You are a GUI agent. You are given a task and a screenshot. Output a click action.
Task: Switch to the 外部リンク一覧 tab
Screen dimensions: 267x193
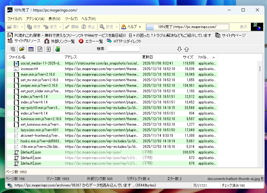pos(59,41)
